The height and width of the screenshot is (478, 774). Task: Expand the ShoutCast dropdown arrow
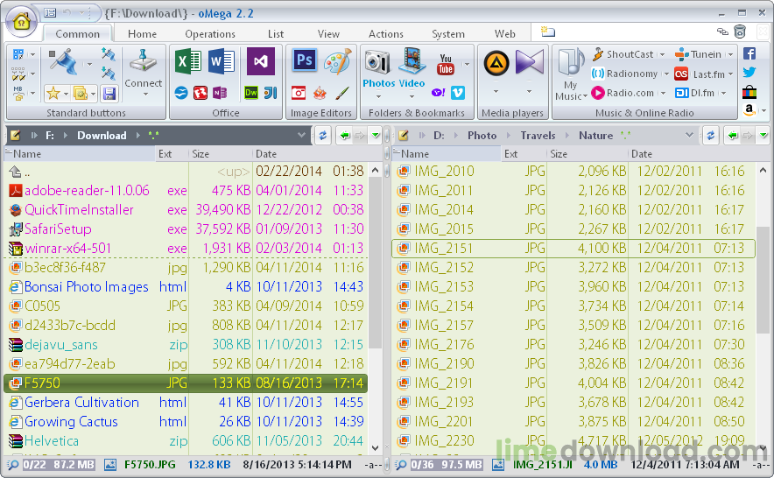click(663, 54)
